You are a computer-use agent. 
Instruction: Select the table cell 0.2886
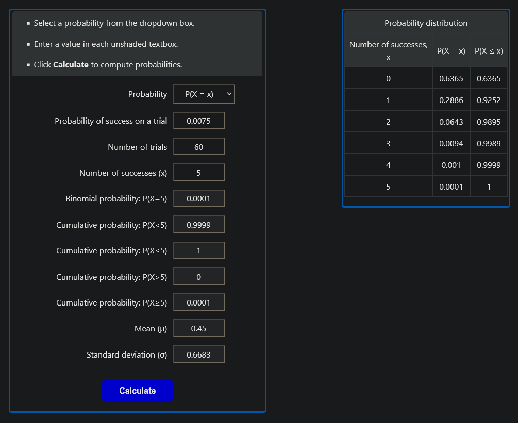pos(451,100)
